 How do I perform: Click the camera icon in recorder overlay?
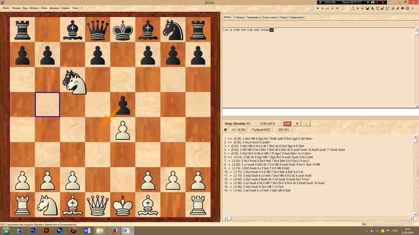click(x=373, y=3)
